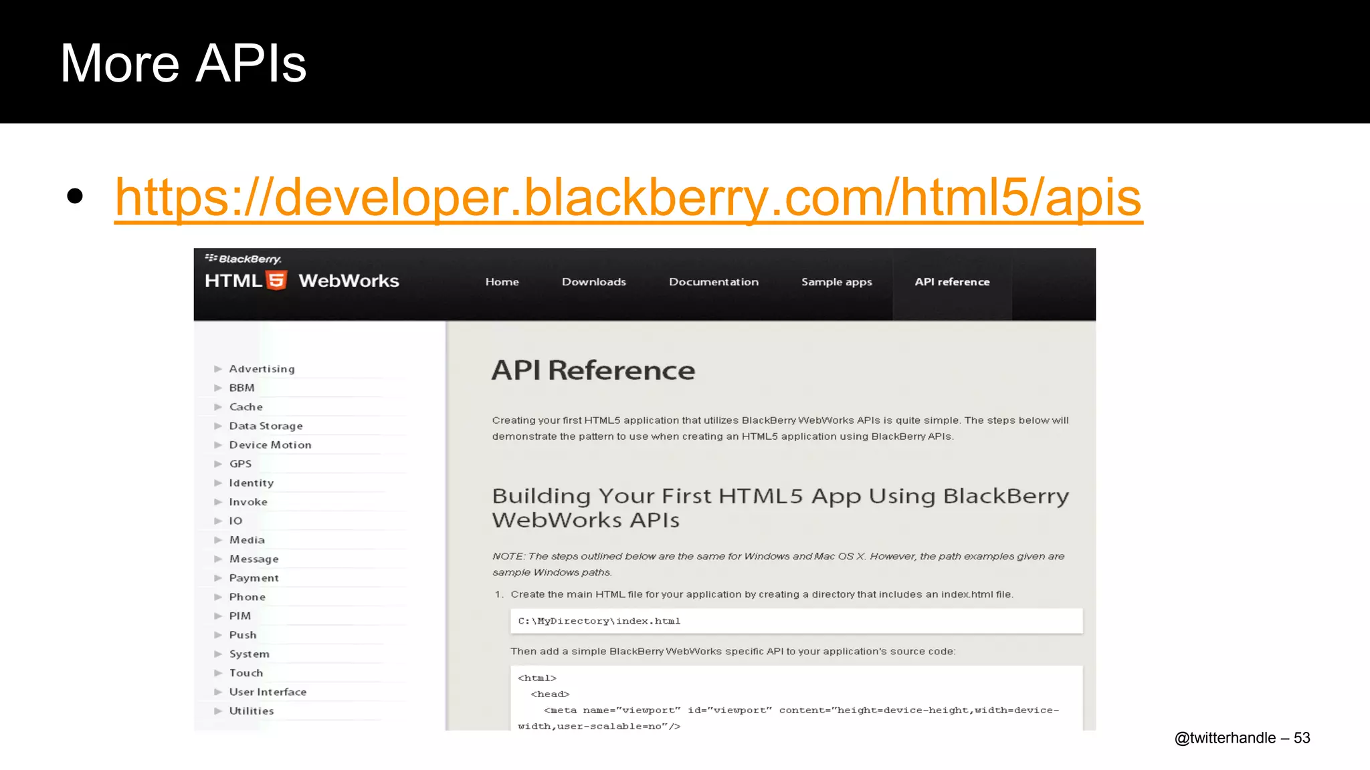The height and width of the screenshot is (770, 1370).
Task: Open the Documentation tab
Action: (714, 282)
